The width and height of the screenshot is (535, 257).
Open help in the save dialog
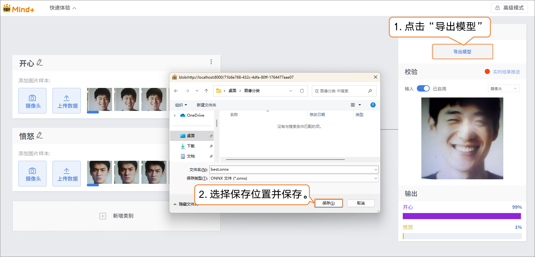click(x=373, y=105)
